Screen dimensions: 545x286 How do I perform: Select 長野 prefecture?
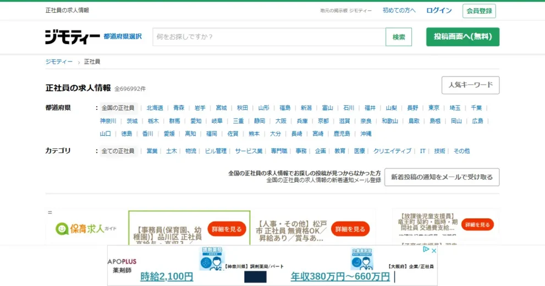pos(412,108)
